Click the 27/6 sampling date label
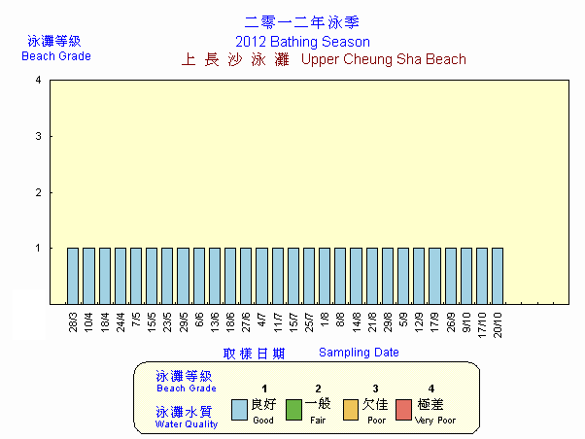 [246, 322]
